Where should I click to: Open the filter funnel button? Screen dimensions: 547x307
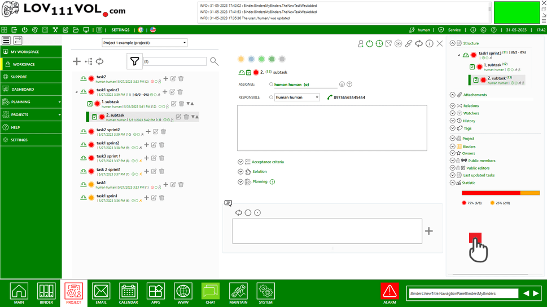[x=134, y=61]
